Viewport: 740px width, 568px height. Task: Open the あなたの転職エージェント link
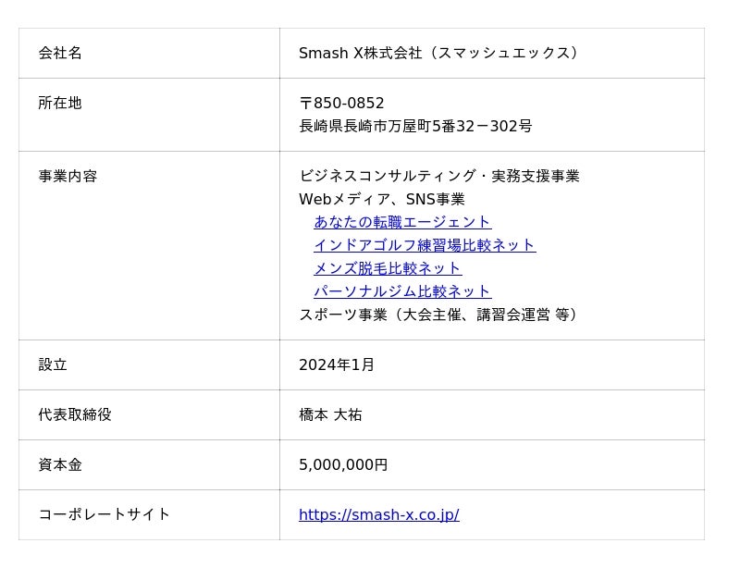(x=402, y=222)
